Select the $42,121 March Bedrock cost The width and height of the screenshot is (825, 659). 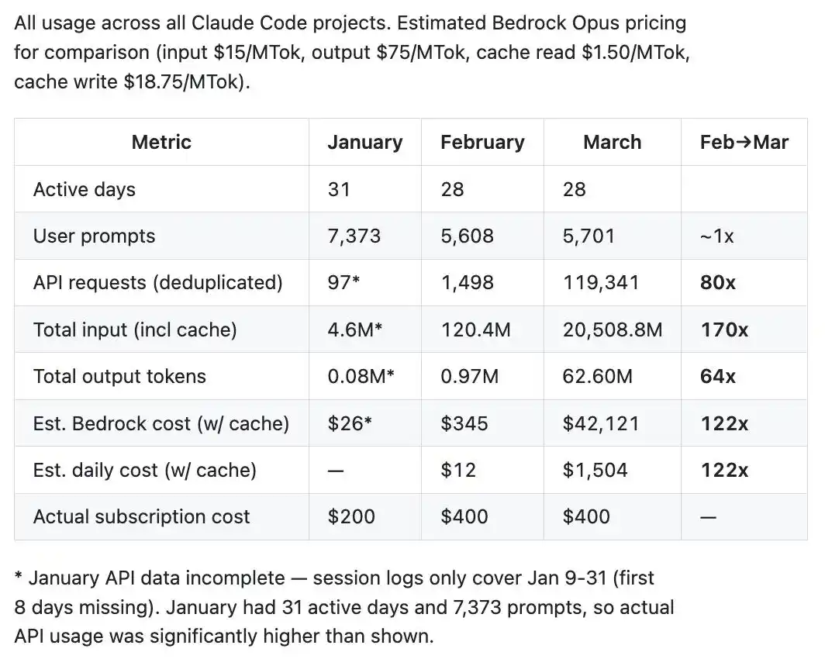601,423
